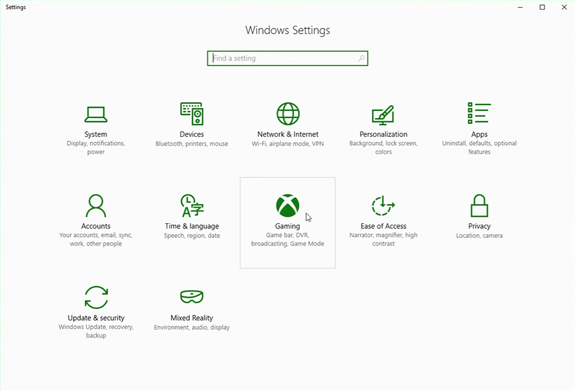The width and height of the screenshot is (575, 391).
Task: Open the Time & language clock icon
Action: point(192,206)
